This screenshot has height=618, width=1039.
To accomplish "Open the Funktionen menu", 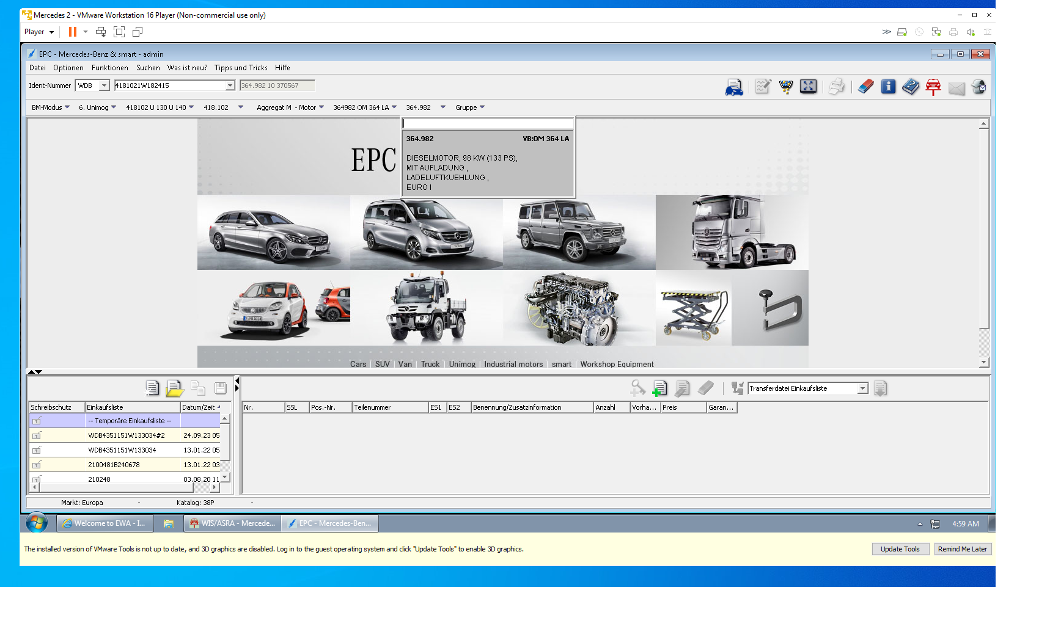I will pos(110,68).
